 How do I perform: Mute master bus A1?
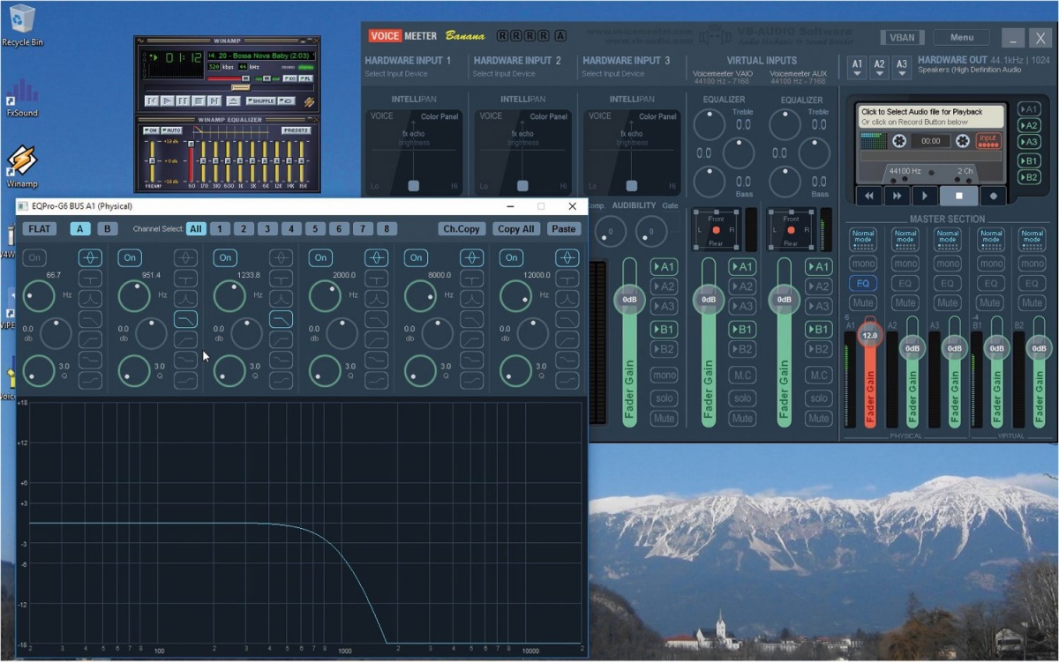(863, 303)
